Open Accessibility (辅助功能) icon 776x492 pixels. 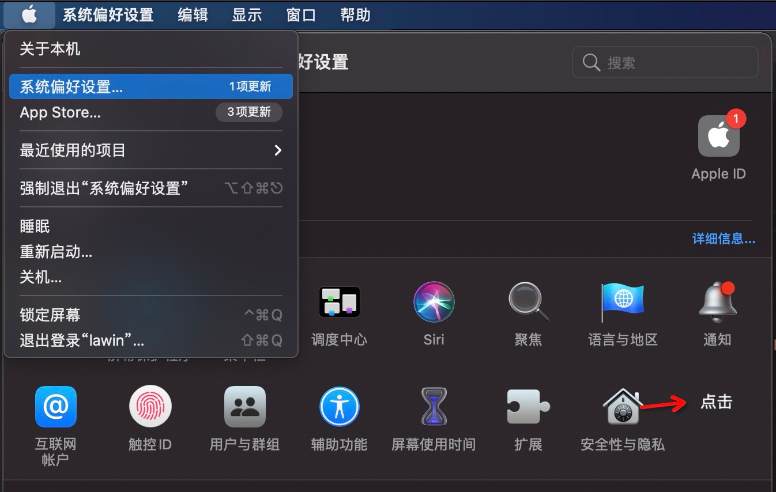pos(339,407)
